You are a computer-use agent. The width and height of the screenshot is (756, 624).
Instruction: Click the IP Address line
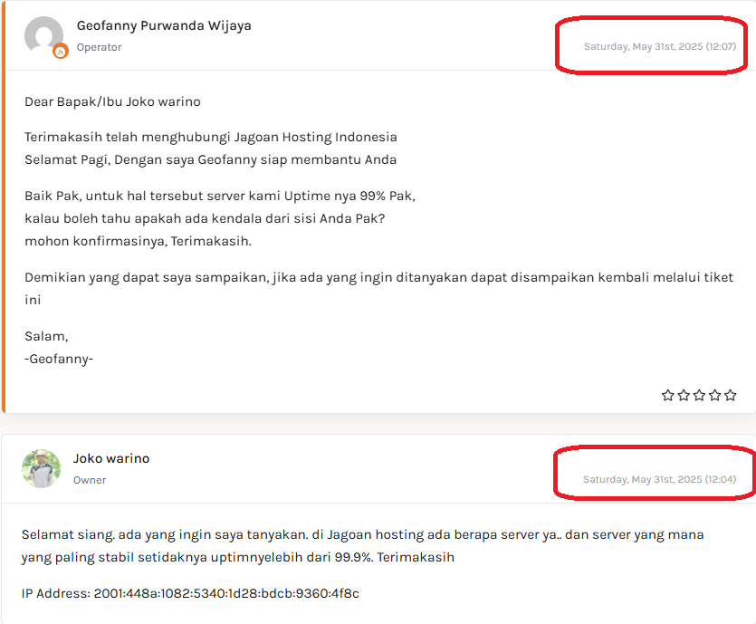pos(190,593)
